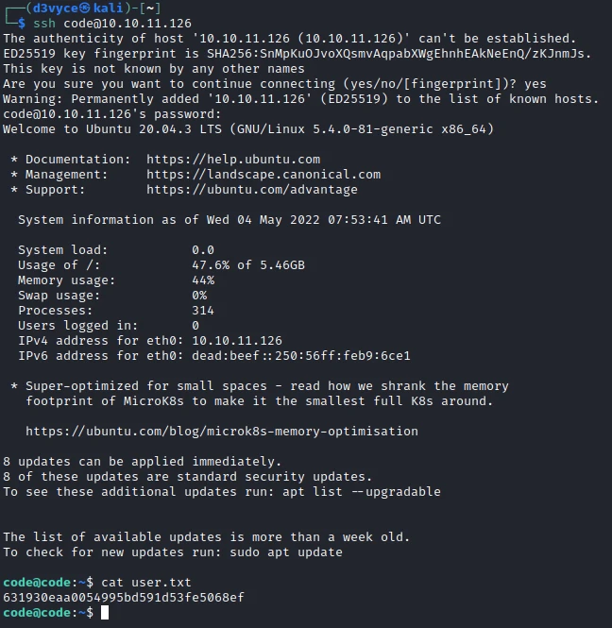Click the user.txt flag hash line
Screen dimensions: 612x628
[x=124, y=598]
